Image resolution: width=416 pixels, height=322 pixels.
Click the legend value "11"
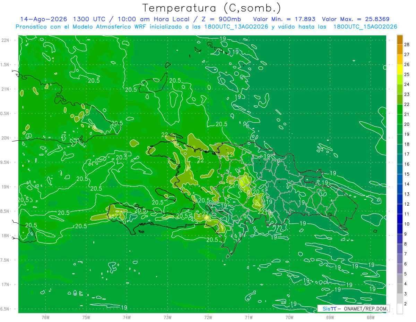point(407,214)
